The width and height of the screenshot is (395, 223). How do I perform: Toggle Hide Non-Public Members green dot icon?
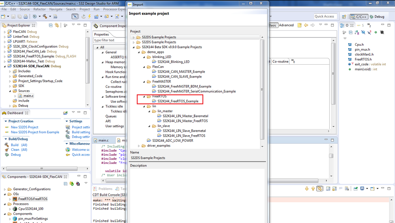click(376, 32)
